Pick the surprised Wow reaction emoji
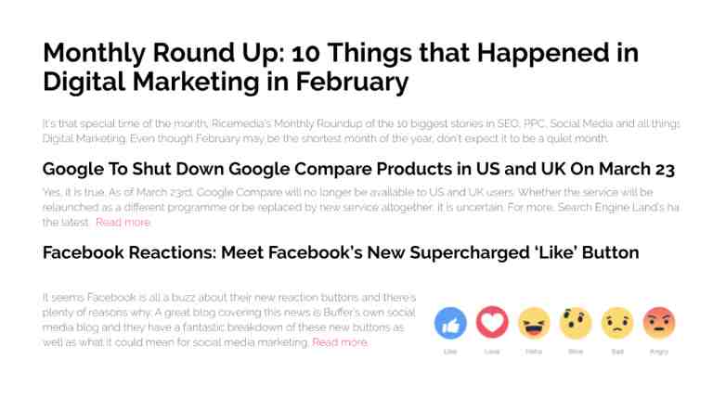This screenshot has height=398, width=713. [576, 323]
